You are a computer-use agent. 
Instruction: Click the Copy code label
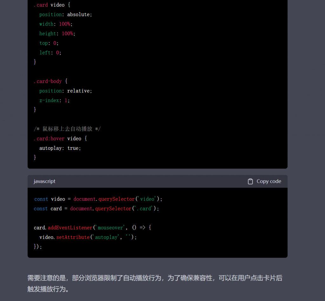[269, 181]
